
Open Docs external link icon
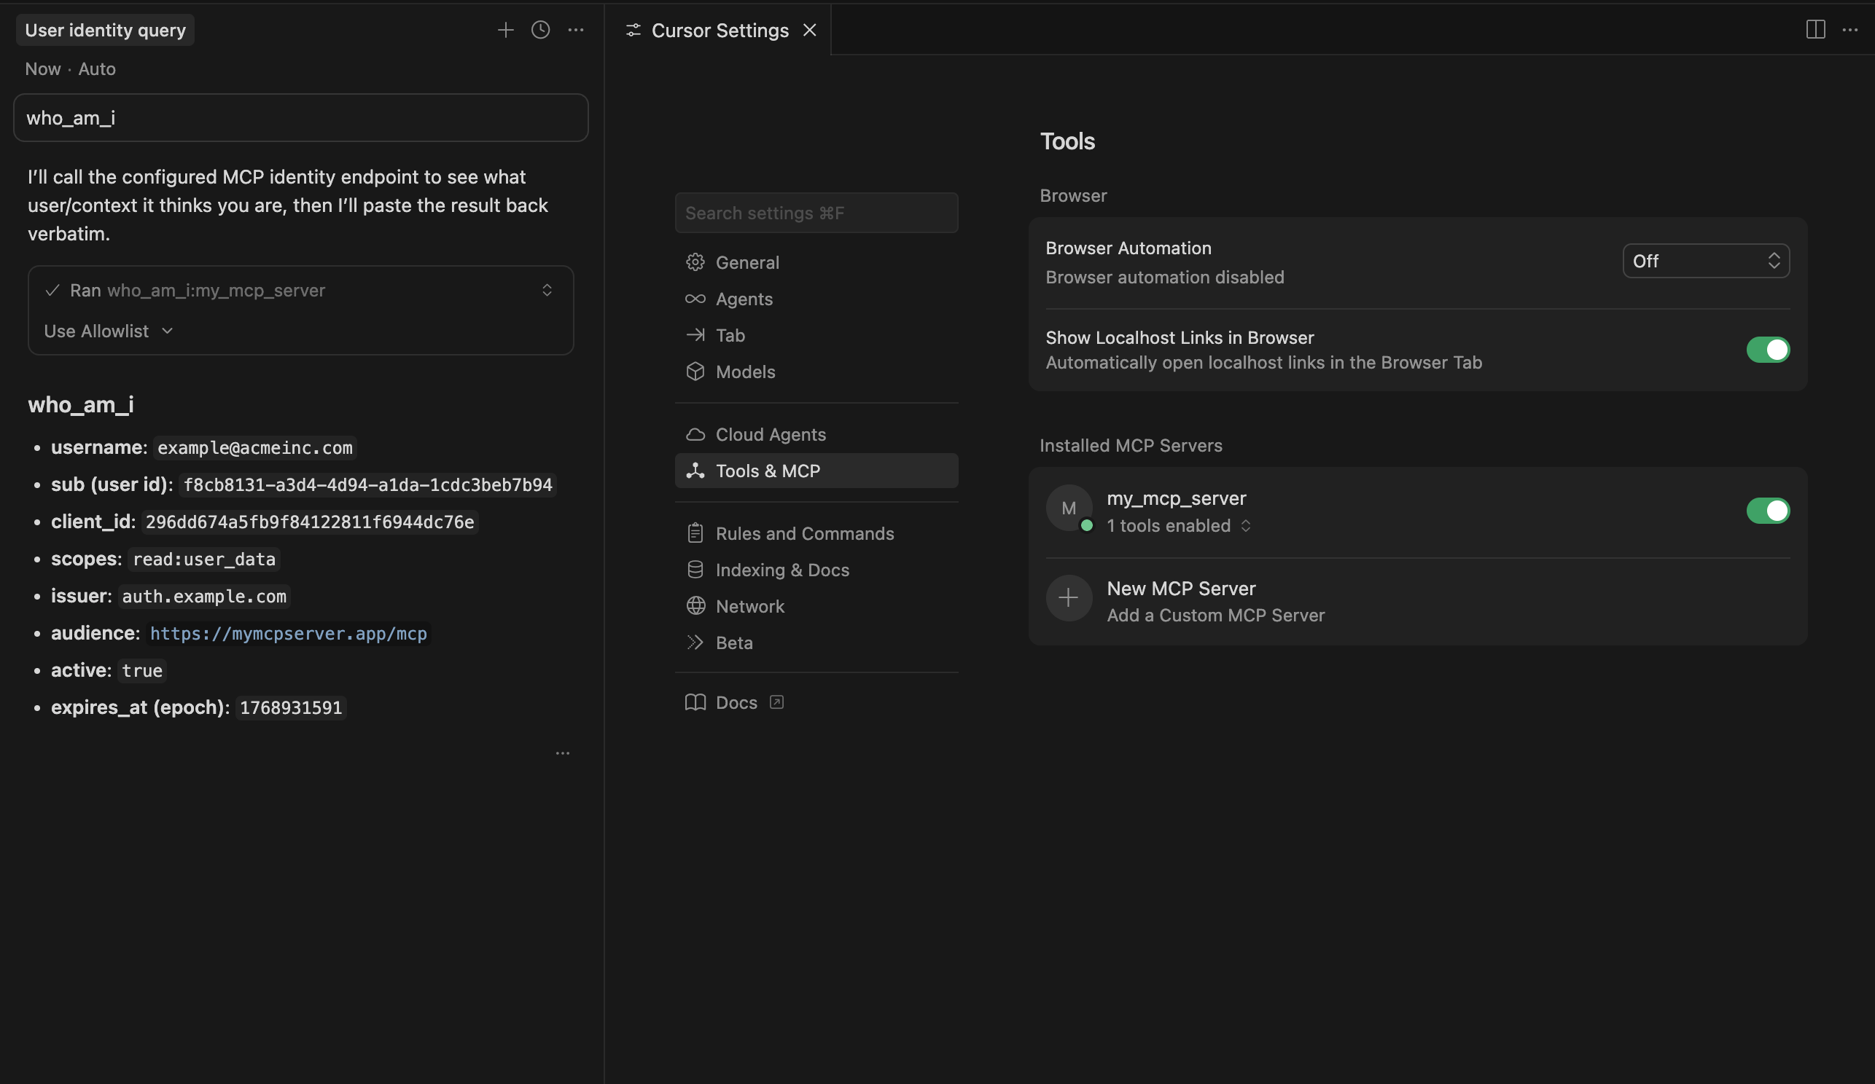point(776,702)
